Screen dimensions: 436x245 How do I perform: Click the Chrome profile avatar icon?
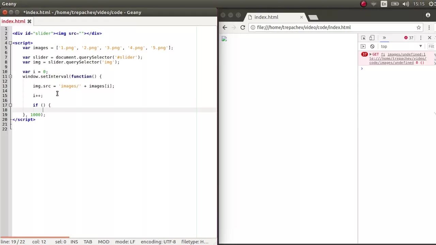(428, 15)
